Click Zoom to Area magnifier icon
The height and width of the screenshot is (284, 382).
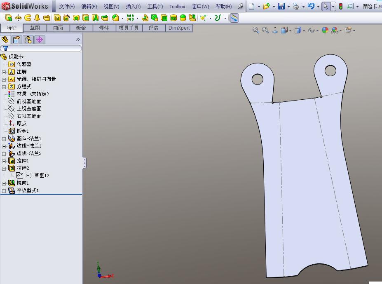(265, 30)
